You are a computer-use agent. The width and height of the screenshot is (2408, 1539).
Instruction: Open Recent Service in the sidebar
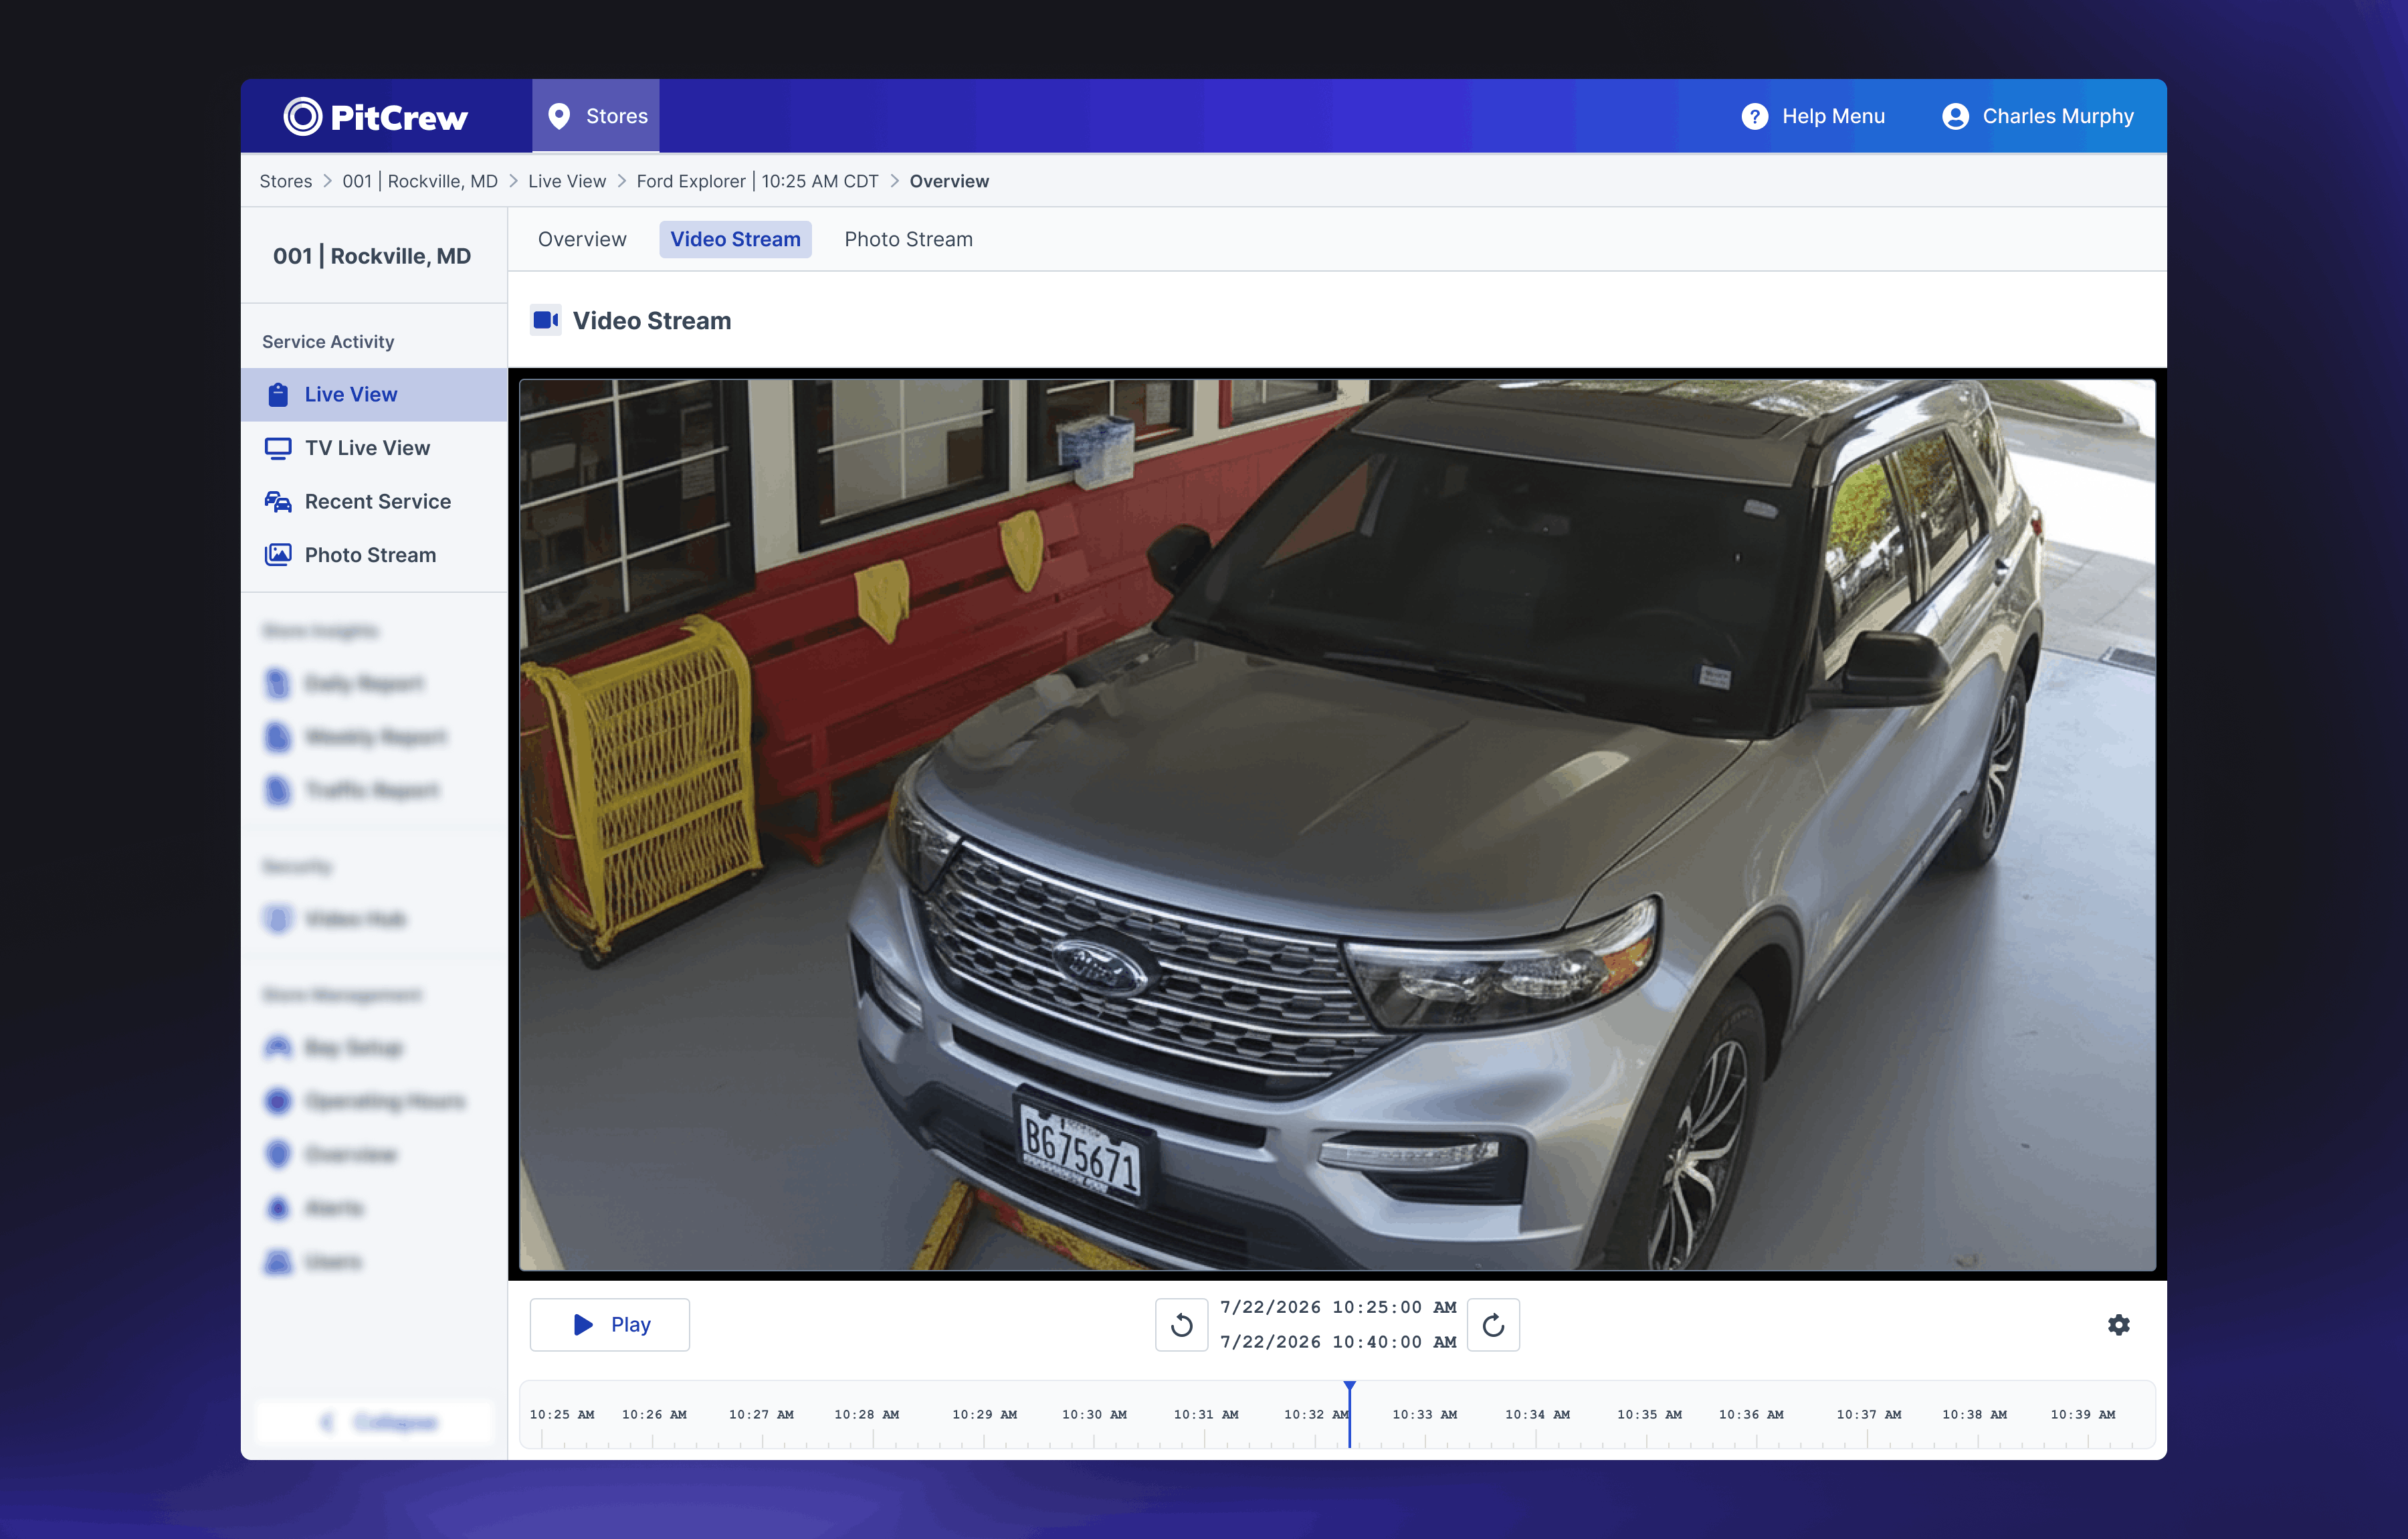click(x=374, y=501)
